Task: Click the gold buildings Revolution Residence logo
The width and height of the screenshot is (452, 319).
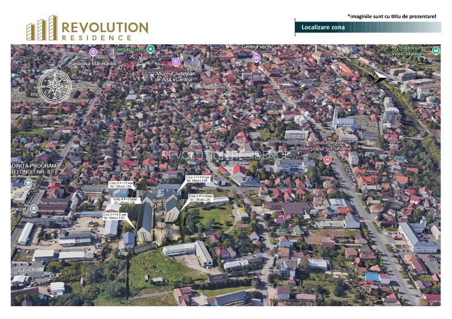Action: pyautogui.click(x=41, y=28)
